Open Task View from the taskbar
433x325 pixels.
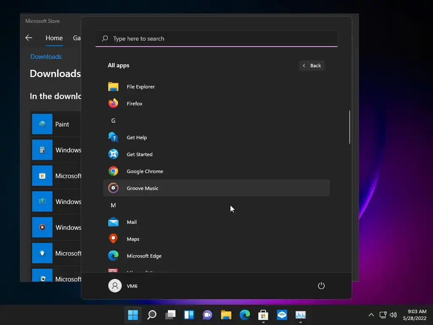pos(170,314)
